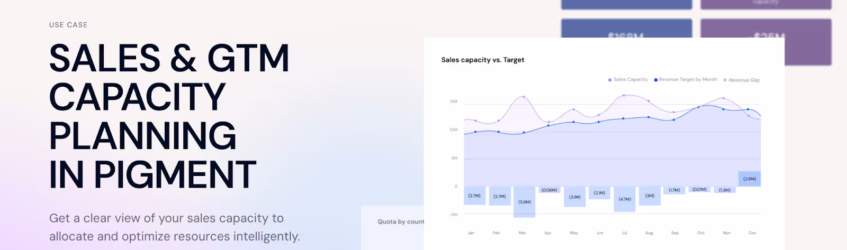Click the 'Get a clear view' description text
Image resolution: width=847 pixels, height=250 pixels.
click(175, 227)
